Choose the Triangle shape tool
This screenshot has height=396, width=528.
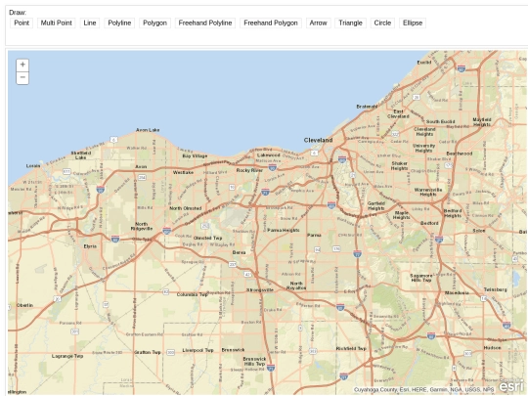[x=351, y=22]
